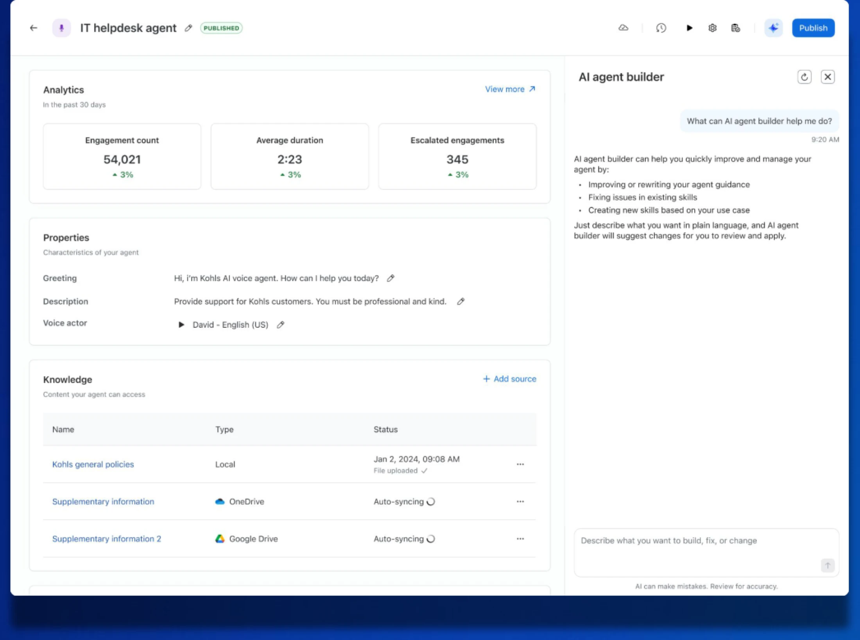
Task: Click the Google Drive type icon
Action: pyautogui.click(x=220, y=539)
